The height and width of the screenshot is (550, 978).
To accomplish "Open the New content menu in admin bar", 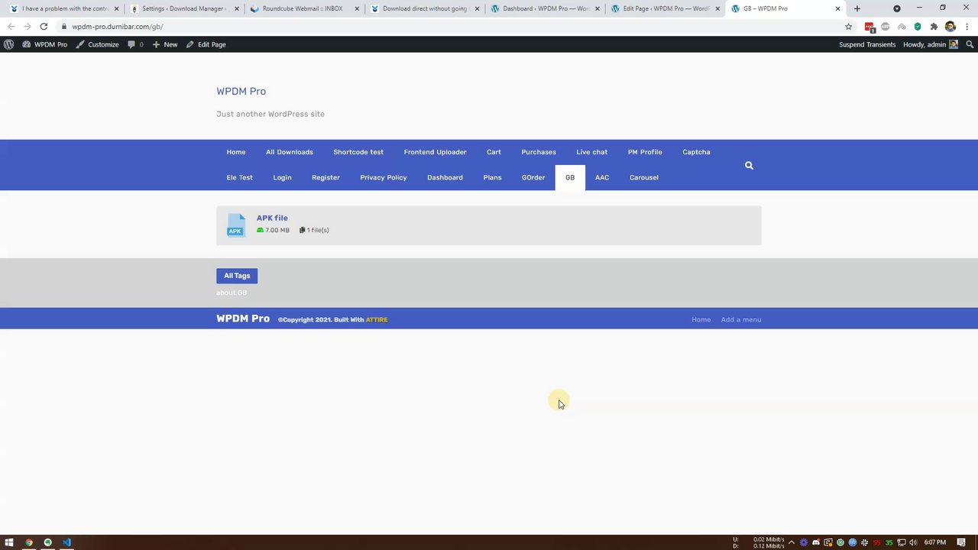I will [x=164, y=44].
